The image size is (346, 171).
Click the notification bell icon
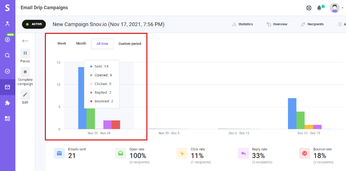tap(319, 8)
